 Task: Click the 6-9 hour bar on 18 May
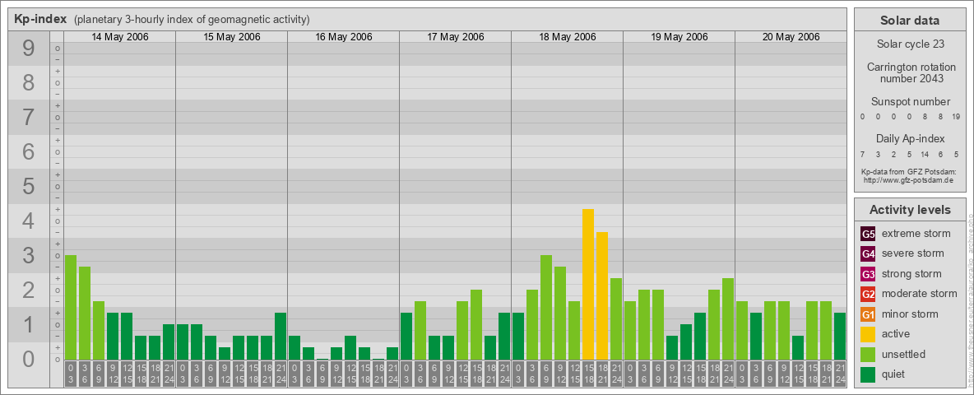click(x=546, y=308)
